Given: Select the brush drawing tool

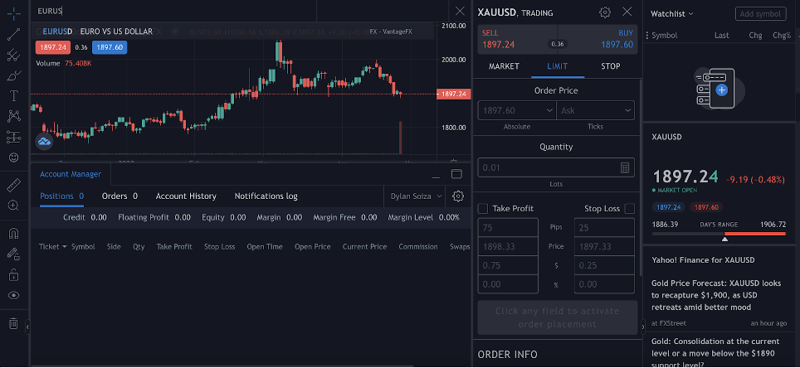Looking at the screenshot, I should pos(14,75).
